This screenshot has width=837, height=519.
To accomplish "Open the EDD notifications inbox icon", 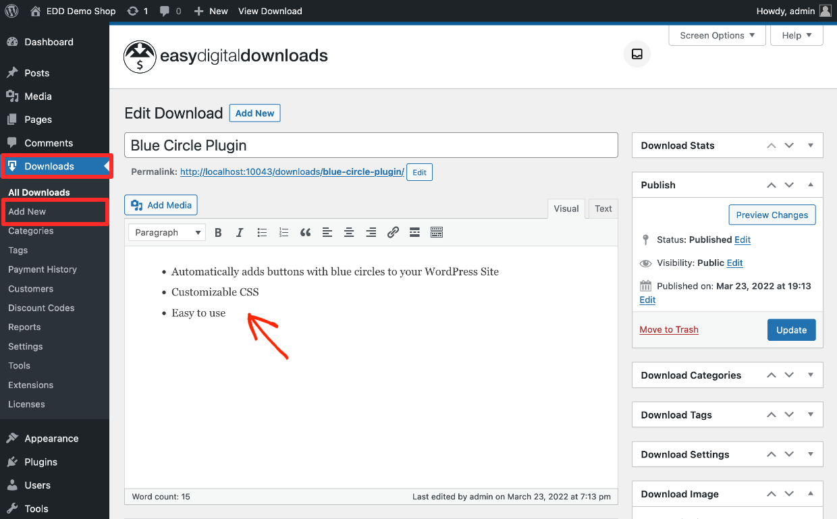I will pyautogui.click(x=637, y=54).
